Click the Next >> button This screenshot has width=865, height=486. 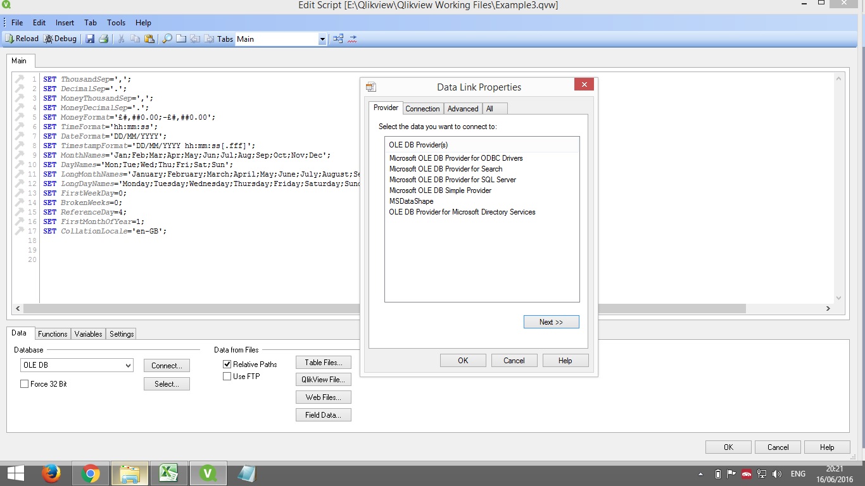[x=551, y=322]
